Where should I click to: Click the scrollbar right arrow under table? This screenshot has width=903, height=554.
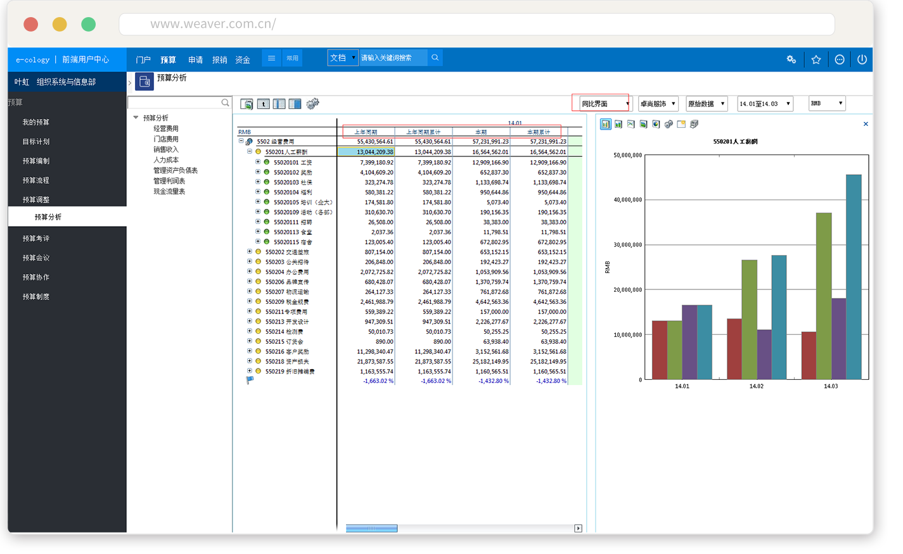(578, 528)
